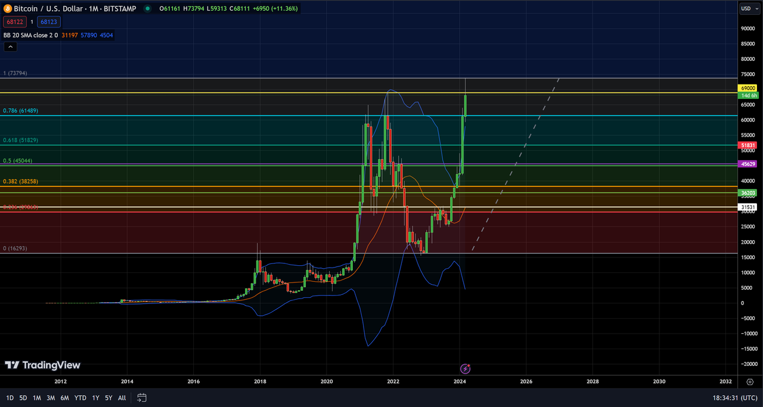Open the Go to date calendar icon

tap(141, 397)
